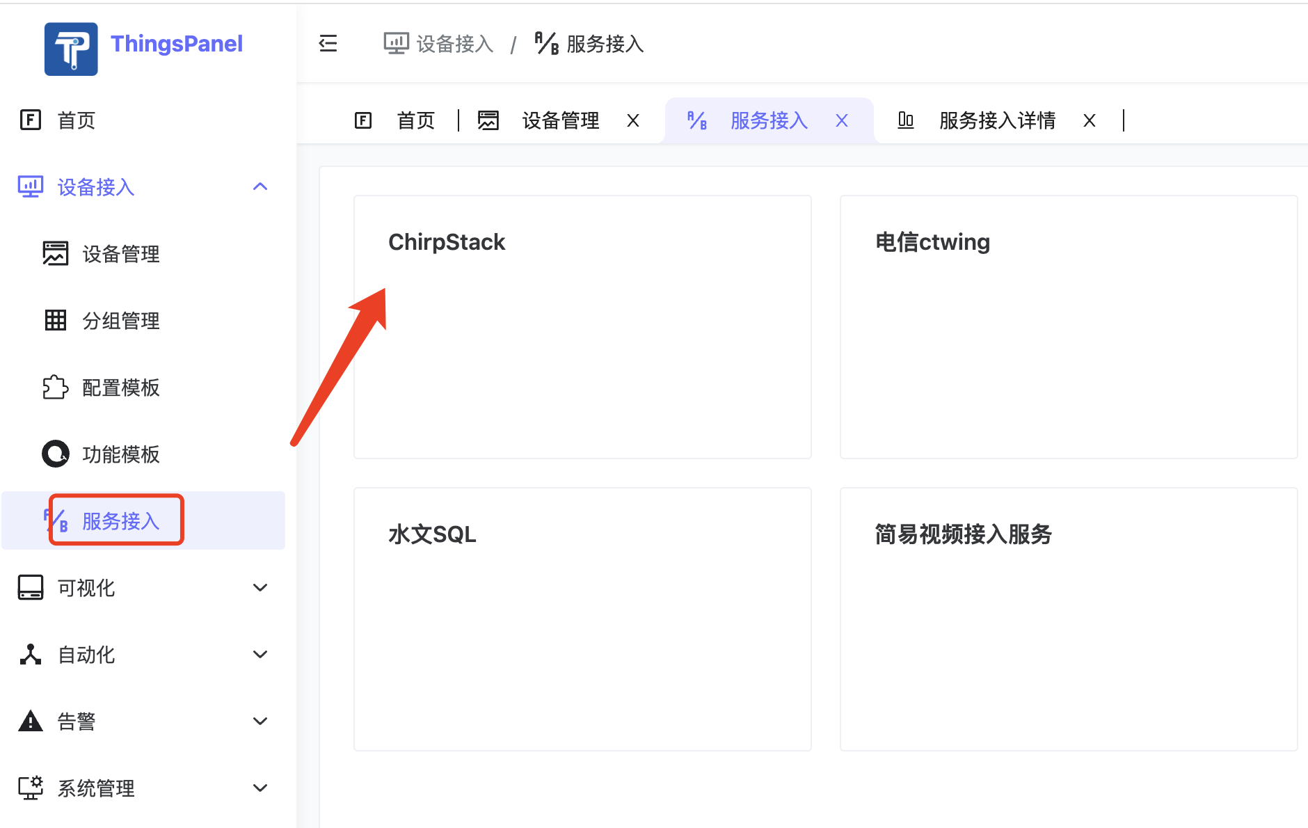Open the 电信ctwing service card
The image size is (1308, 828).
click(1069, 326)
